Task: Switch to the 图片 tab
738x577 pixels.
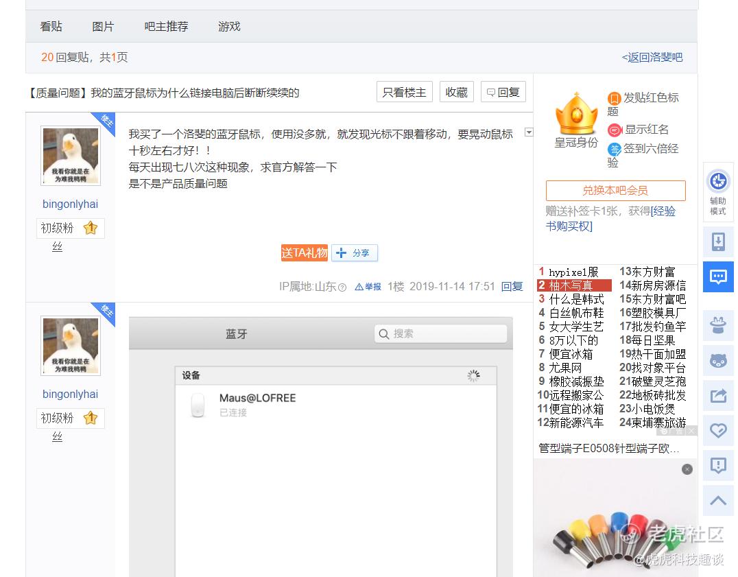Action: point(103,26)
